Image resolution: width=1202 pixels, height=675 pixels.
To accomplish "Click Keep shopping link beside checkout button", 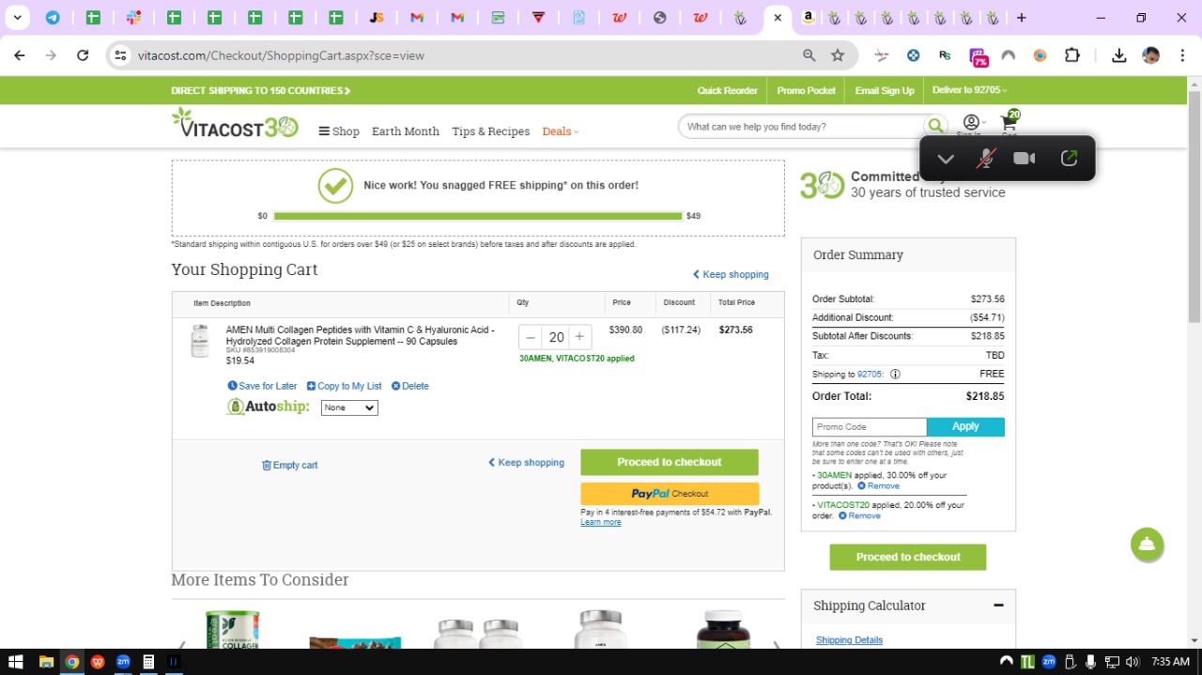I will point(526,462).
